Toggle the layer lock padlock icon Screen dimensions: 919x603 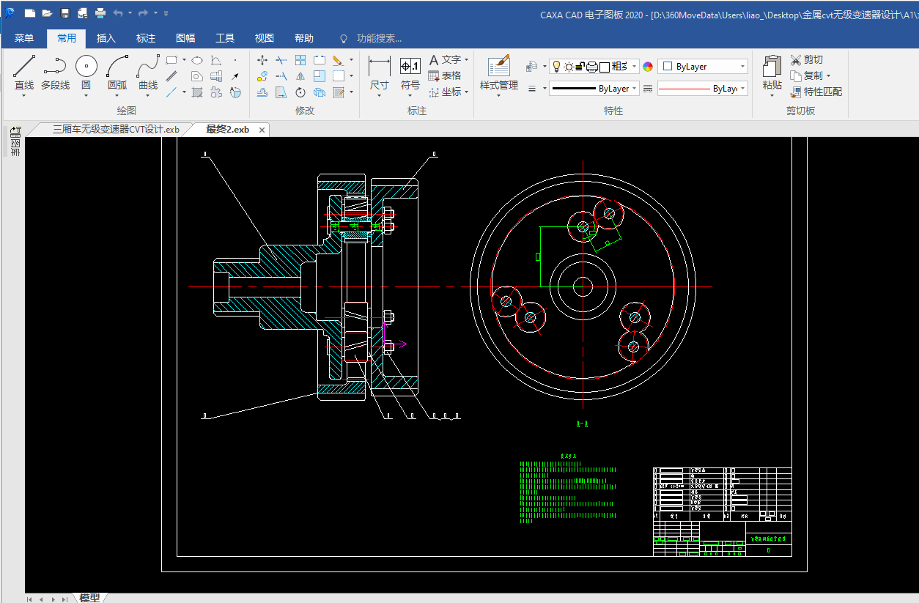(x=580, y=67)
